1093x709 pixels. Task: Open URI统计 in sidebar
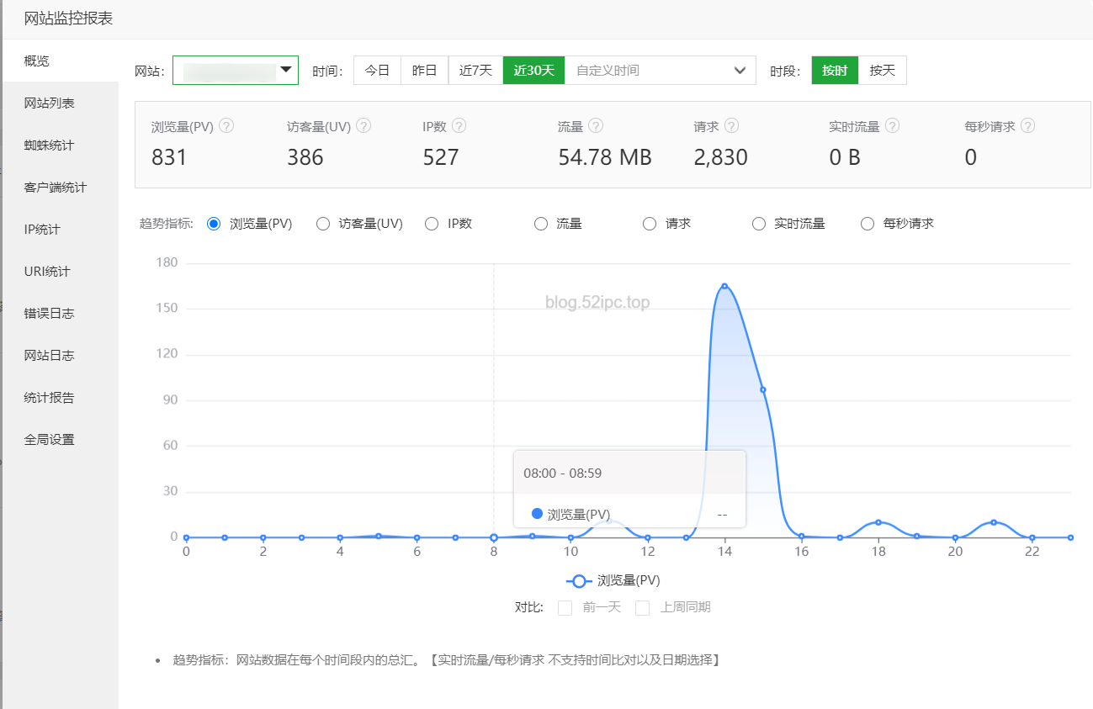click(60, 272)
